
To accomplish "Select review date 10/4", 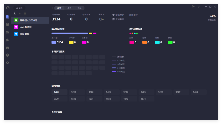I will [x=147, y=99].
